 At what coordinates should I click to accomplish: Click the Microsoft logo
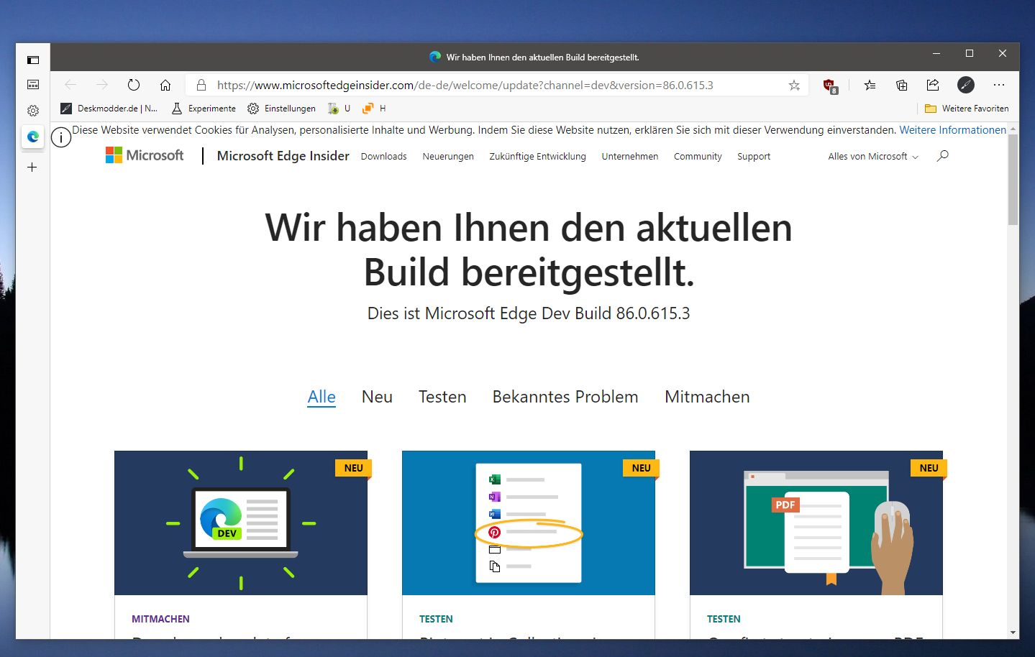[x=145, y=155]
